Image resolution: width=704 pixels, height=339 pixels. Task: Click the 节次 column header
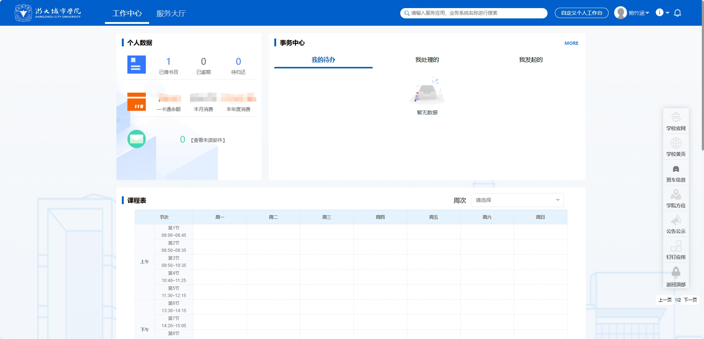pyautogui.click(x=164, y=217)
